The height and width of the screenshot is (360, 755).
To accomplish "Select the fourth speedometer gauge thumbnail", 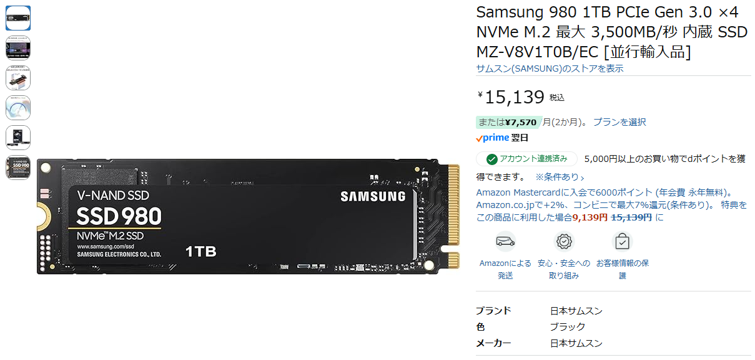I will tap(18, 108).
